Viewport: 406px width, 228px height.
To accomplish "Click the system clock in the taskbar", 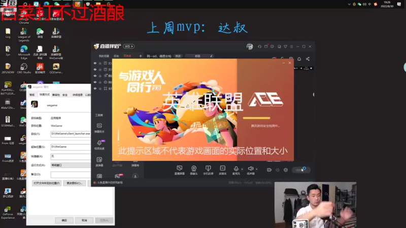I will (387, 4).
